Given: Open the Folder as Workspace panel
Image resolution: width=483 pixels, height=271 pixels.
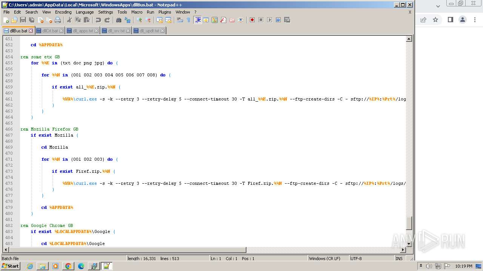Looking at the screenshot, I should tap(232, 20).
